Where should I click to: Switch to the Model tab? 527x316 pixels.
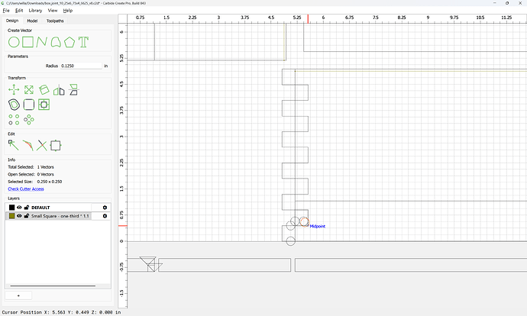coord(32,21)
